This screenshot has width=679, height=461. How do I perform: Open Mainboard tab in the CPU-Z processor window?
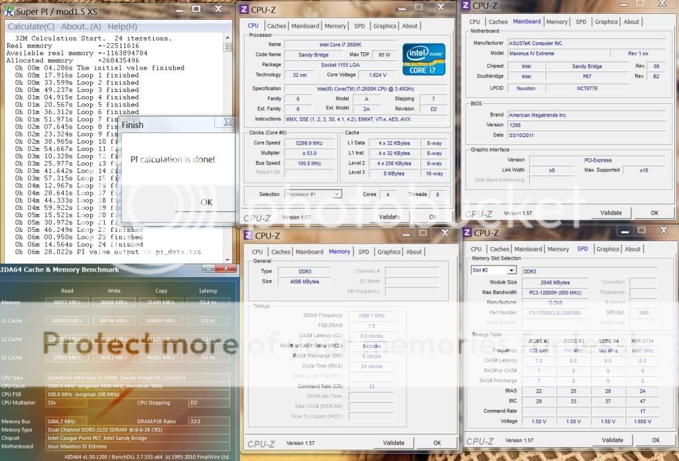click(305, 26)
